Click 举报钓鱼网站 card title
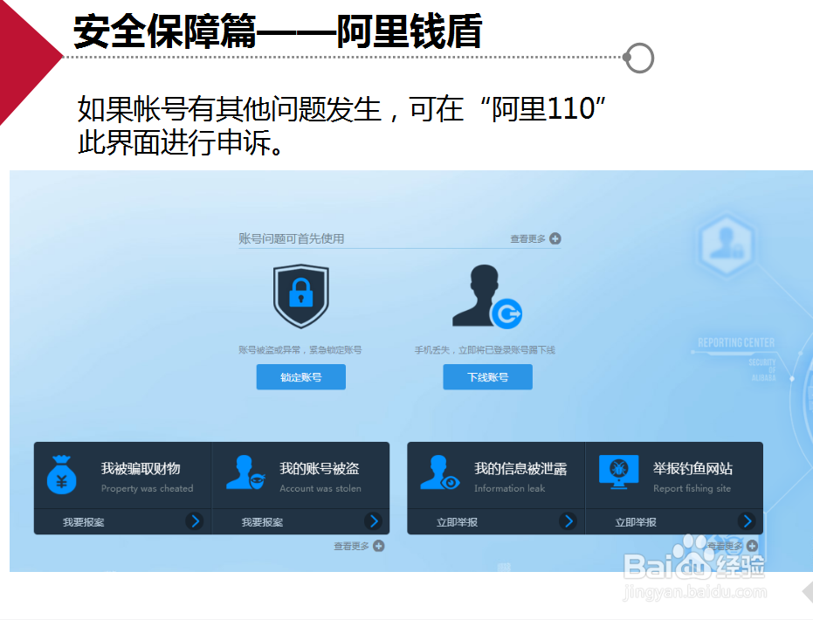 (692, 469)
